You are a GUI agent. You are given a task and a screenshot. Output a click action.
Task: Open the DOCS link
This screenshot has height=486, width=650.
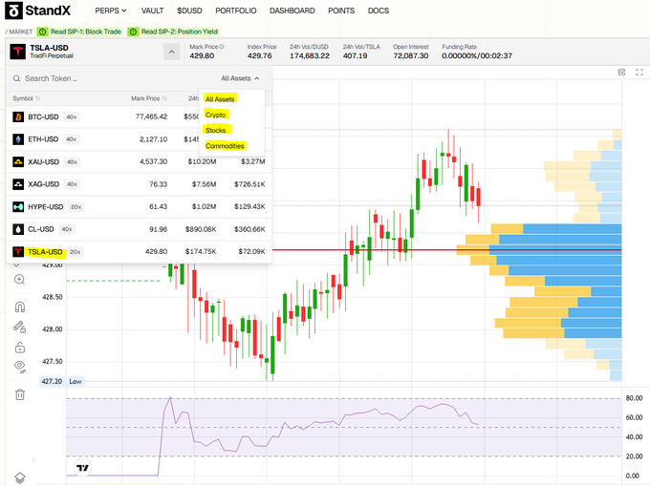click(x=379, y=11)
